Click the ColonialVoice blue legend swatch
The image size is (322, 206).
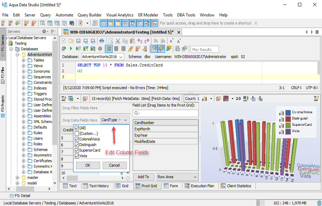click(x=288, y=112)
